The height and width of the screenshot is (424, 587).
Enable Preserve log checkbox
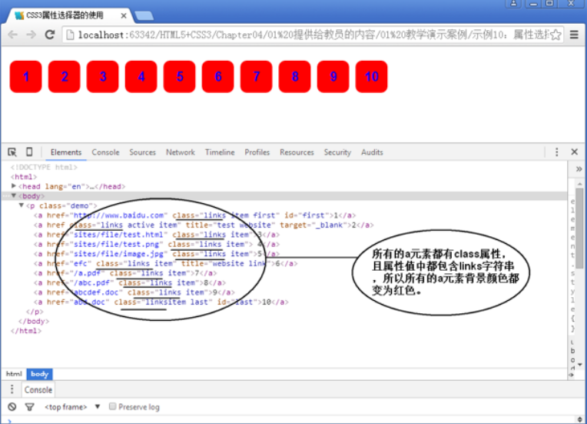112,406
